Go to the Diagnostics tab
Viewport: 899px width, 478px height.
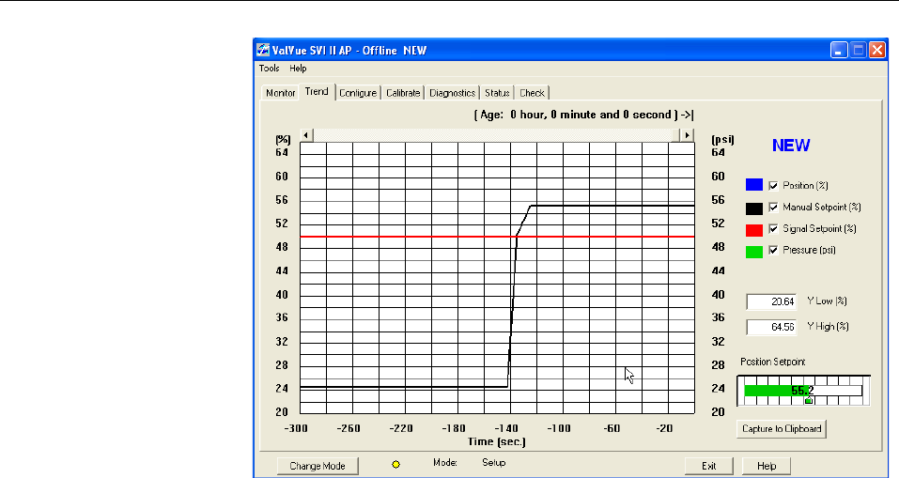pos(452,93)
